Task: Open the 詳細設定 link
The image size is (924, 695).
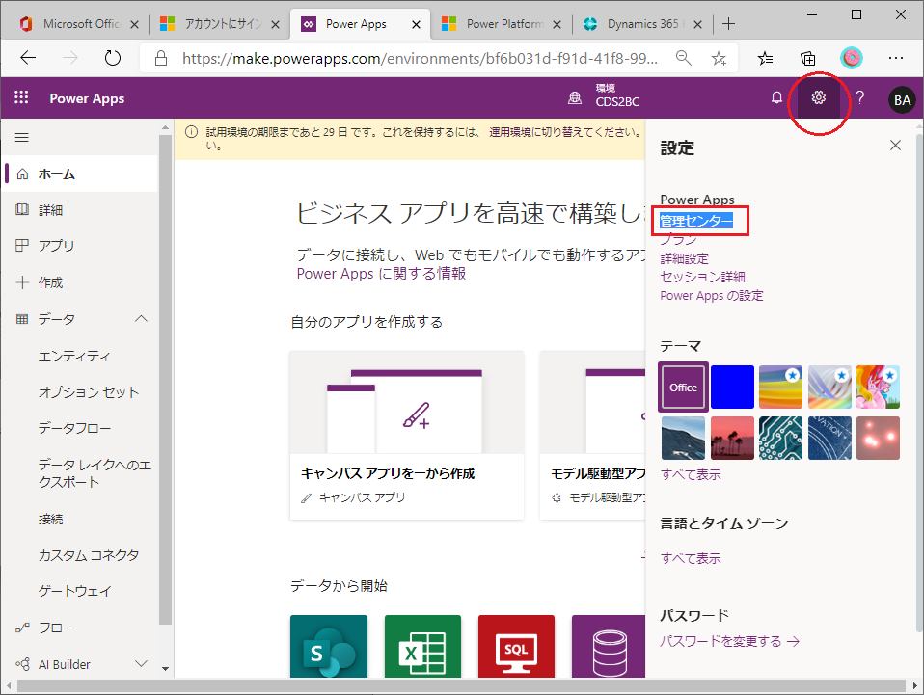Action: pyautogui.click(x=684, y=258)
